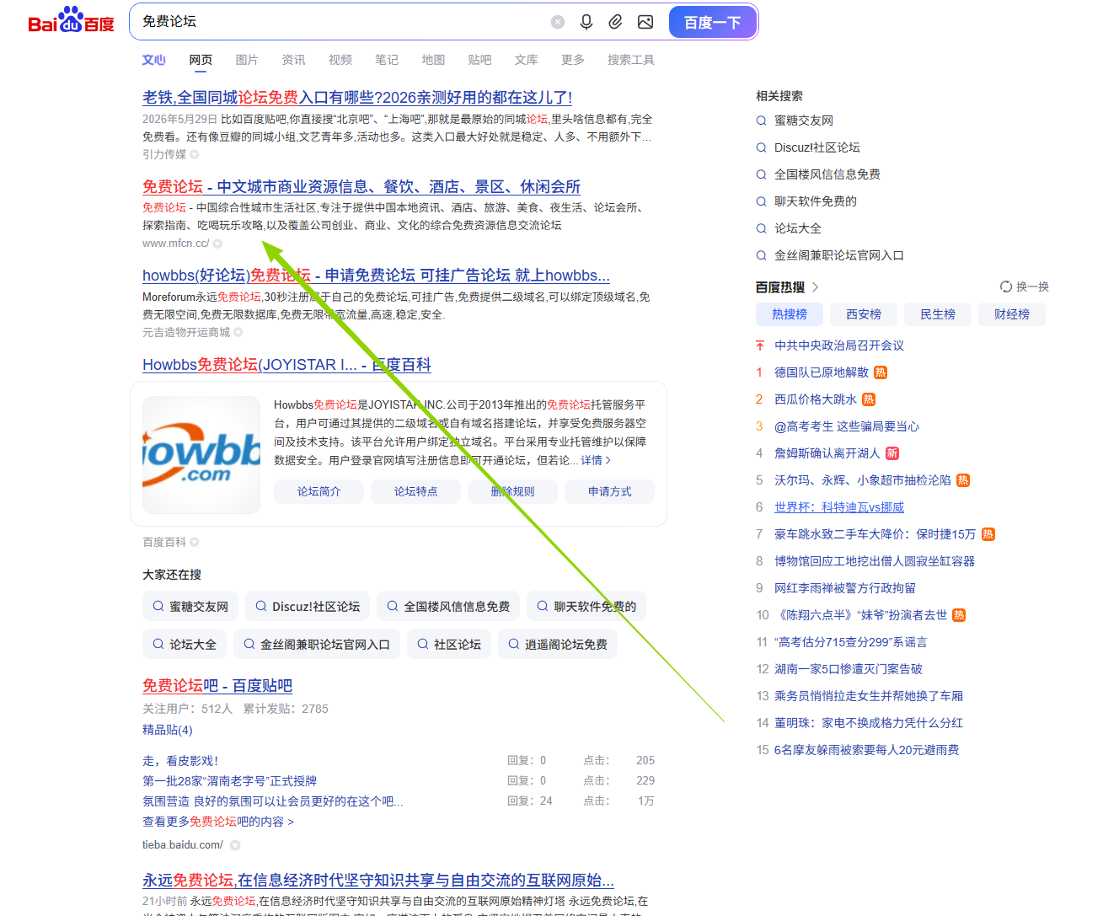Click the icon beside 百度百科 source label
Screen dimensions: 1119x916
tap(195, 542)
